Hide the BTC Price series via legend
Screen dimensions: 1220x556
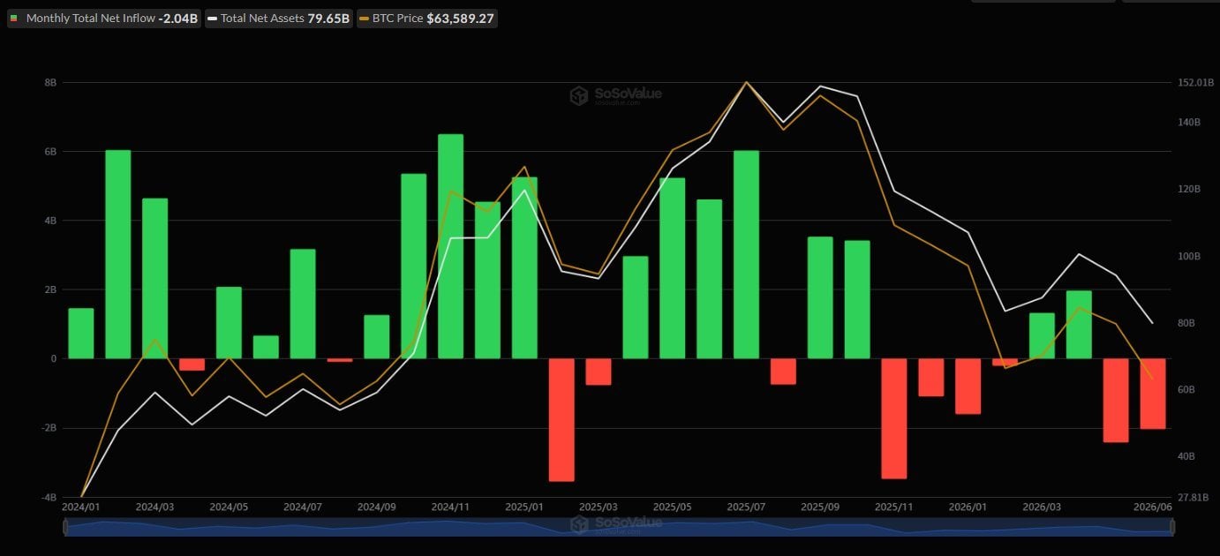426,18
